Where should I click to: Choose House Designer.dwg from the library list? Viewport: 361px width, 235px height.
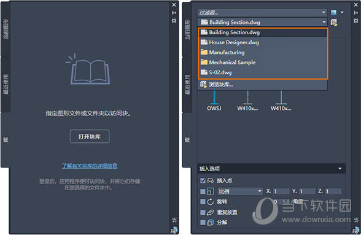[263, 42]
